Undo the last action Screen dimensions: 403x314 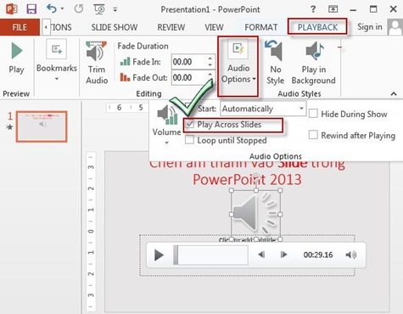(52, 8)
